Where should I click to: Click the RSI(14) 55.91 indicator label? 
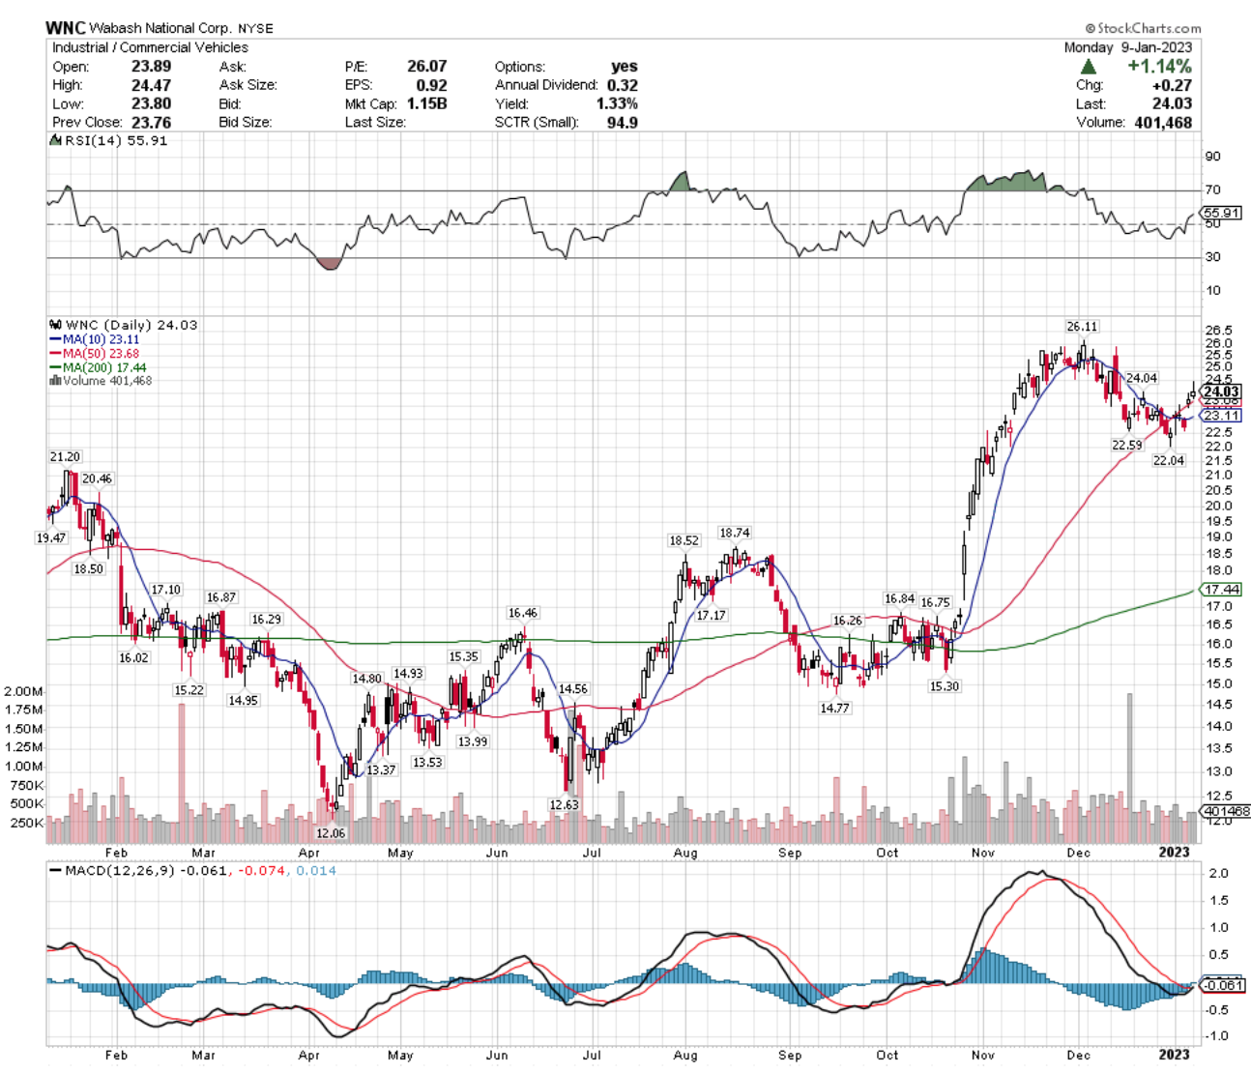click(x=108, y=141)
